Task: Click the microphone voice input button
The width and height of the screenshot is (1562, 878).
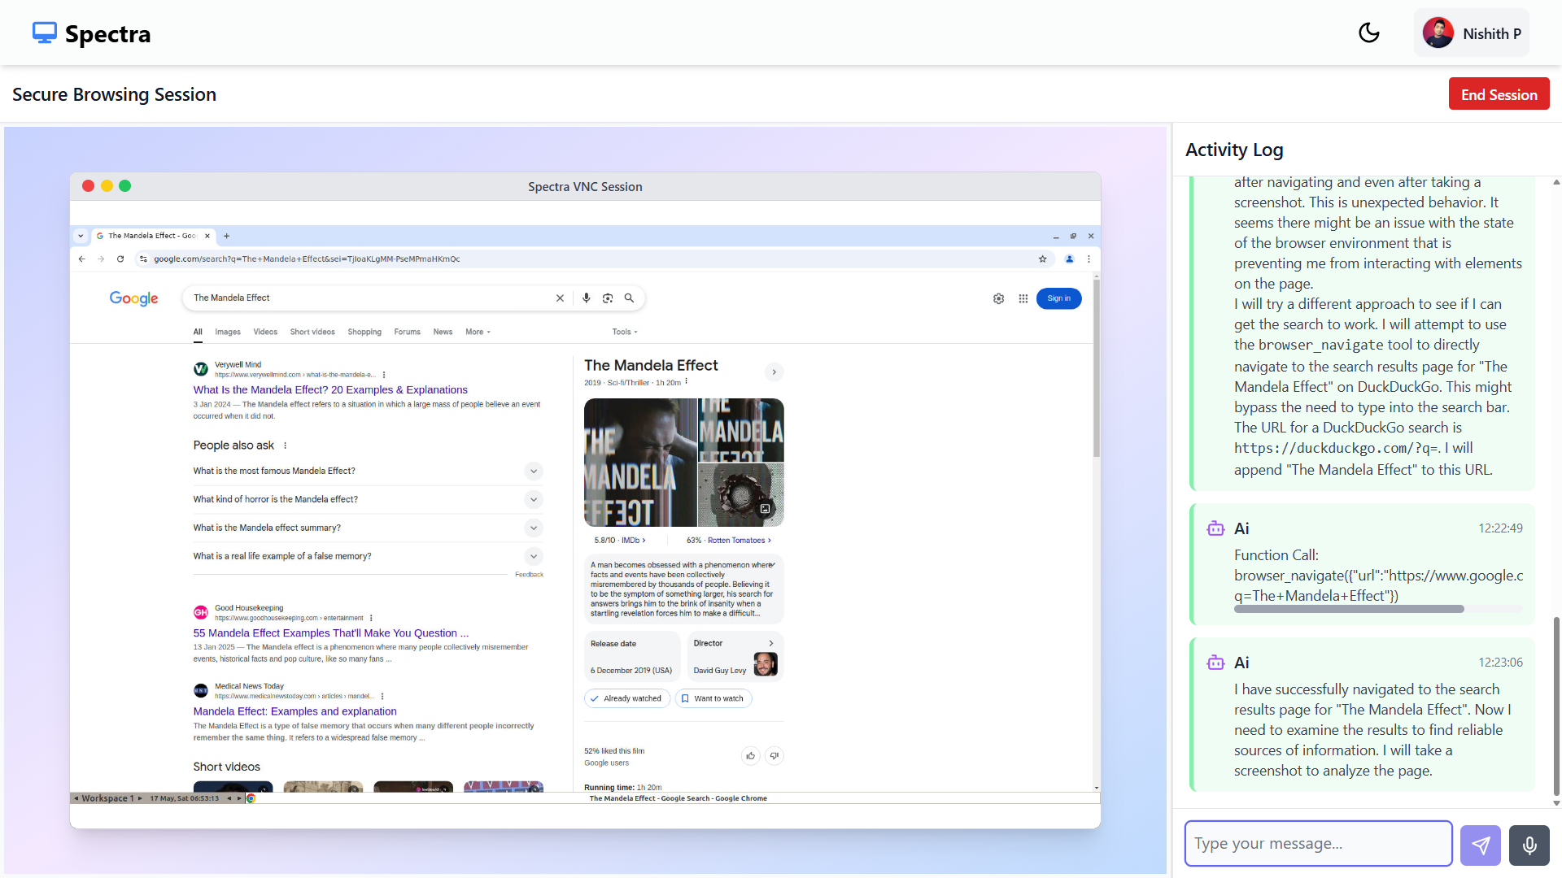Action: click(x=1529, y=845)
